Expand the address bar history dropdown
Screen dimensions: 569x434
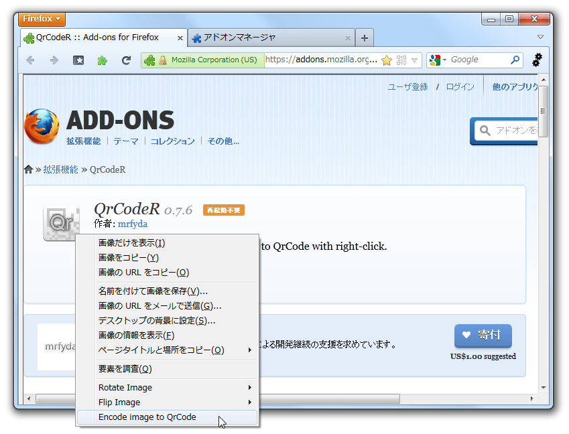[x=414, y=60]
